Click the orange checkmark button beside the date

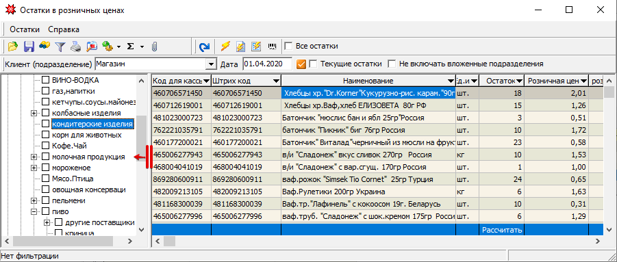click(x=301, y=64)
